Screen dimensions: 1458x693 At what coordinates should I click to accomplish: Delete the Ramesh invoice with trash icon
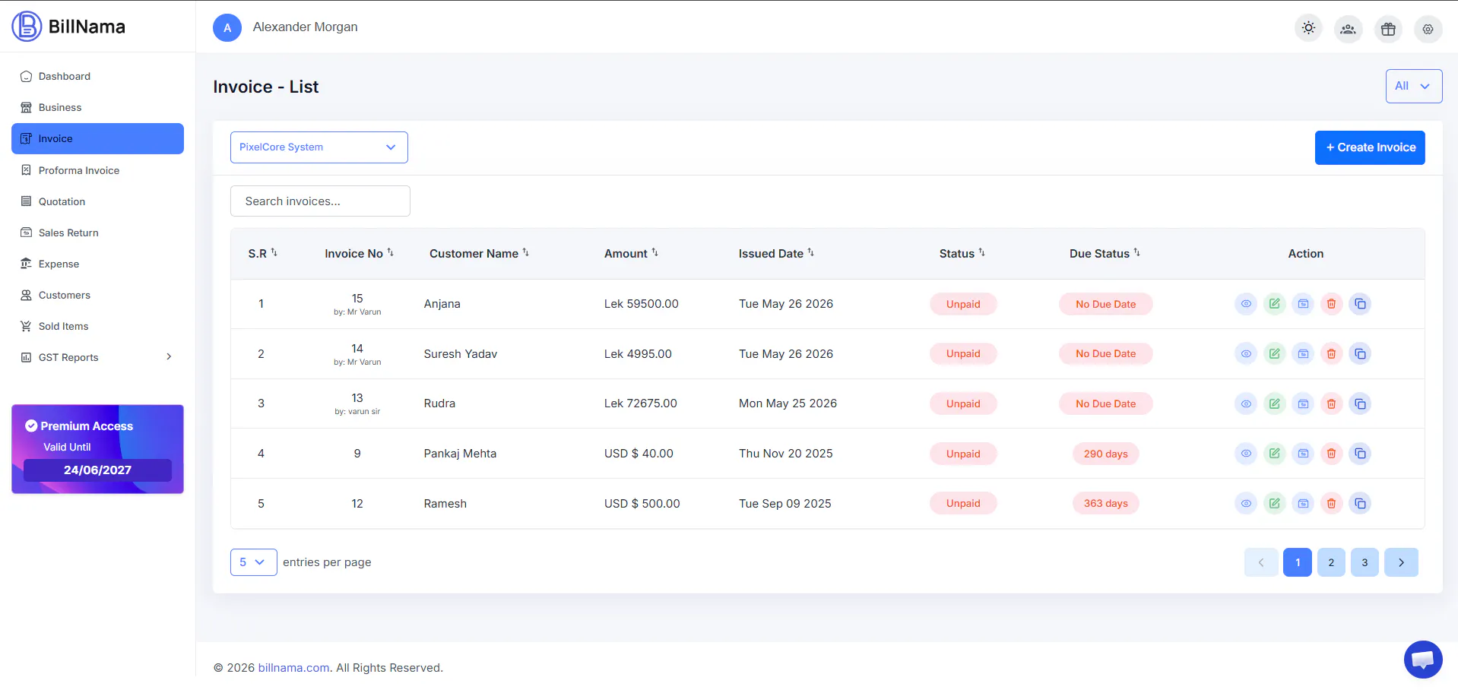1331,503
